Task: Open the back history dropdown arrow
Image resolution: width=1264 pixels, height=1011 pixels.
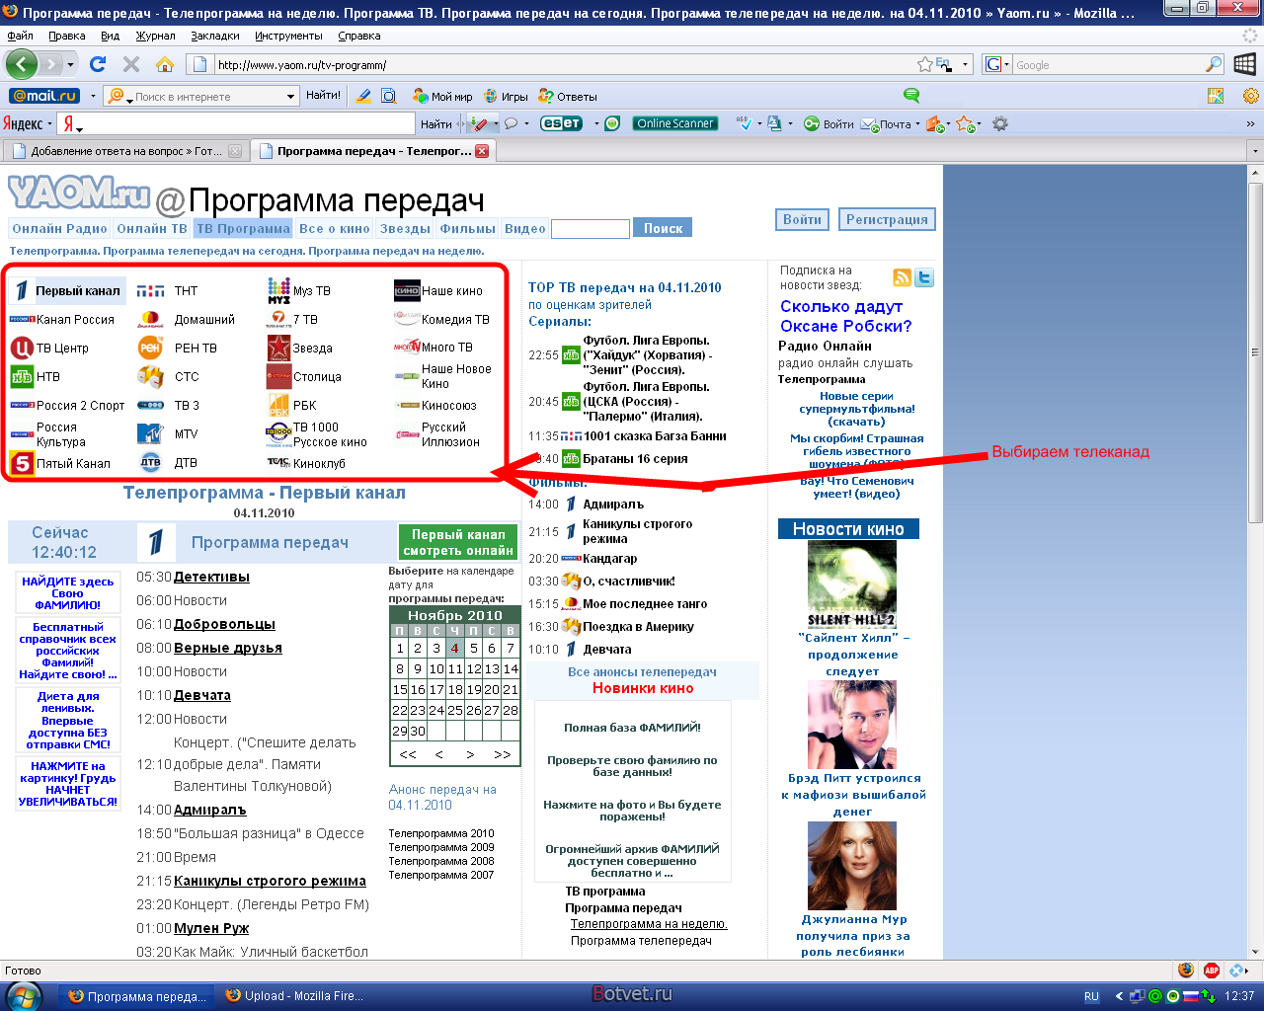Action: [x=70, y=64]
